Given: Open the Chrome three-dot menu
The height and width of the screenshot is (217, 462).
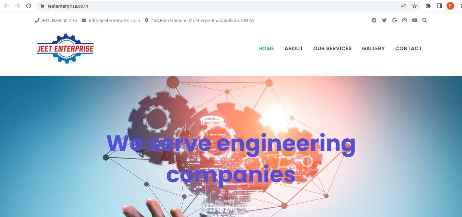Looking at the screenshot, I should (x=460, y=6).
